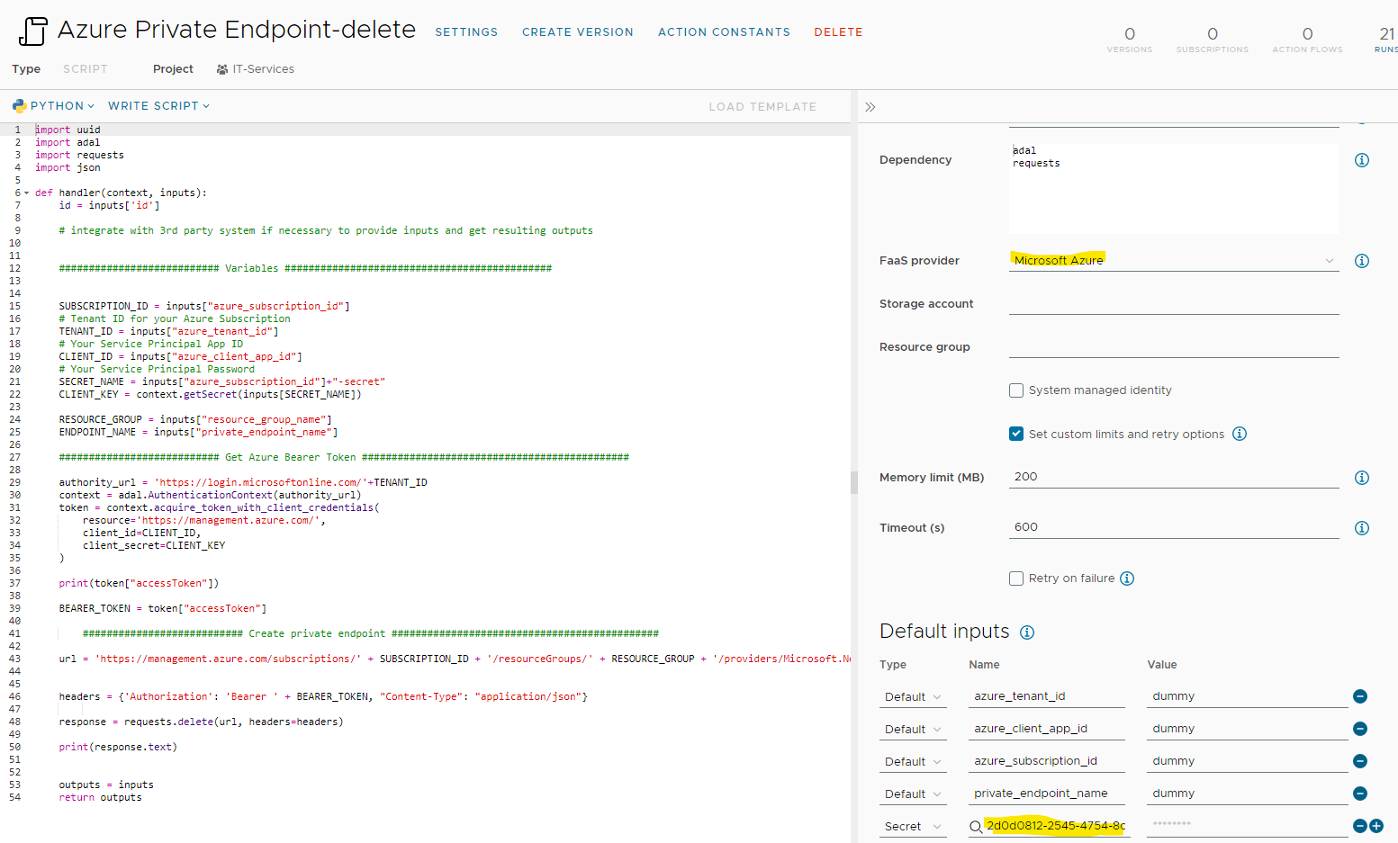1398x843 pixels.
Task: Click into the Dependency text area
Action: (1174, 188)
